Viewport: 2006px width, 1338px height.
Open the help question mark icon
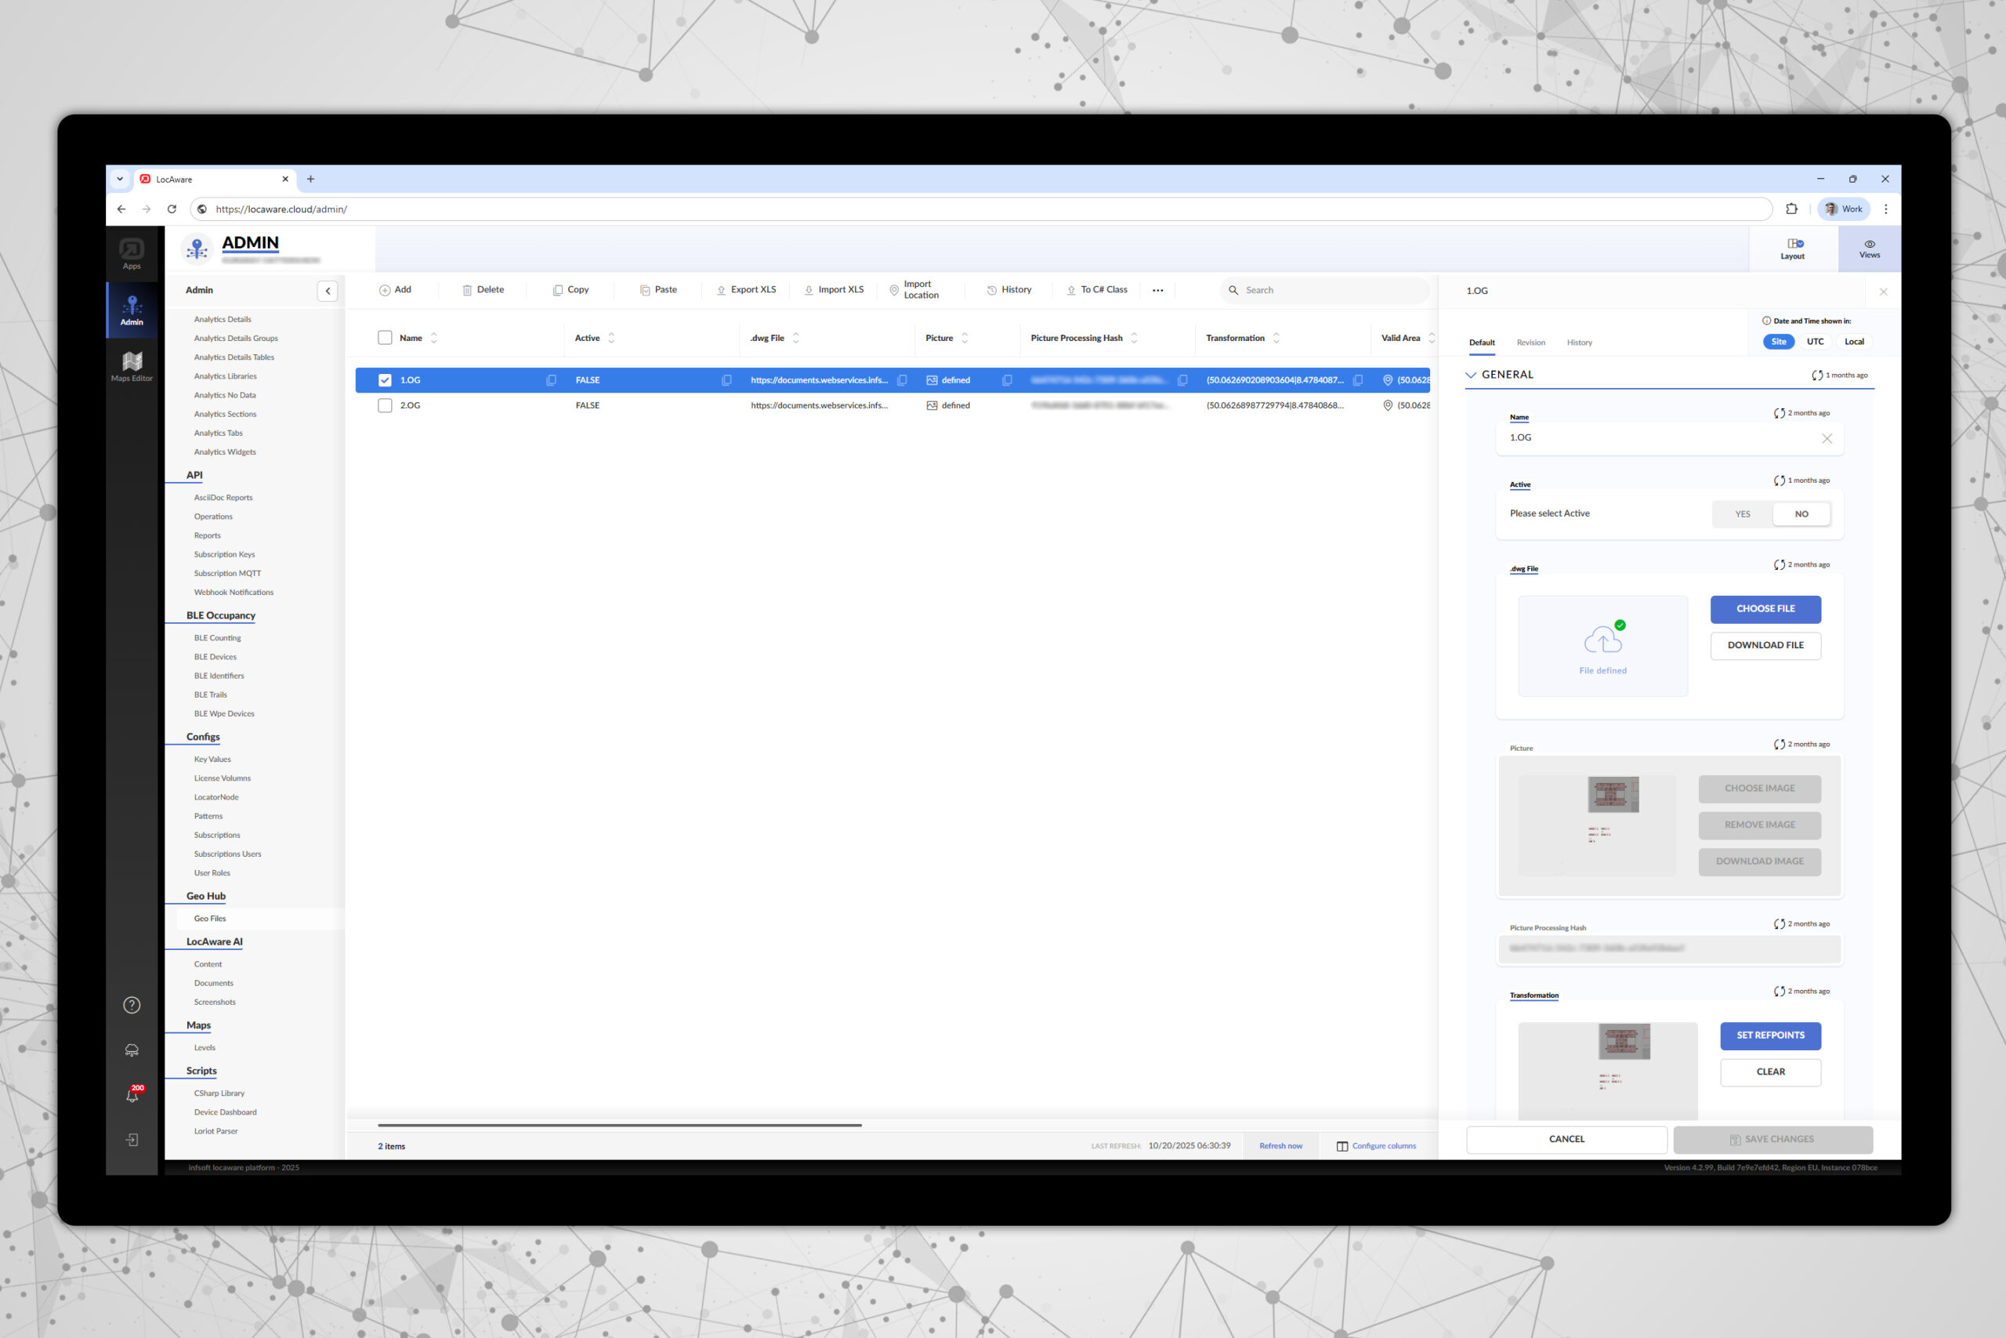pos(132,1005)
